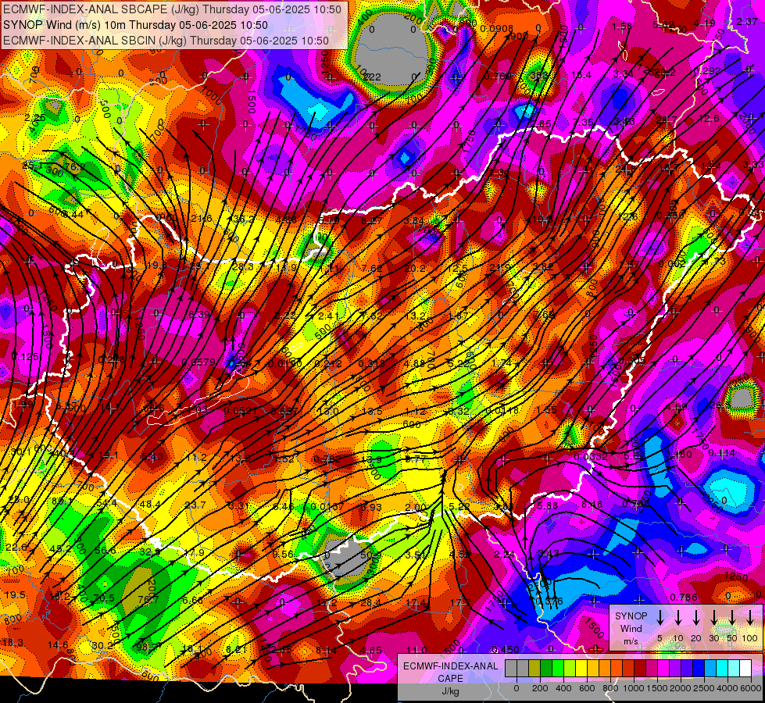Click the wind arrow above the 100 label

750,618
